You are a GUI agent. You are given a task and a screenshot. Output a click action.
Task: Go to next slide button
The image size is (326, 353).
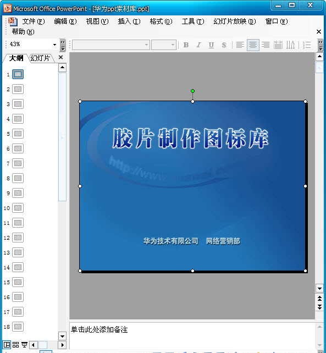coord(319,307)
